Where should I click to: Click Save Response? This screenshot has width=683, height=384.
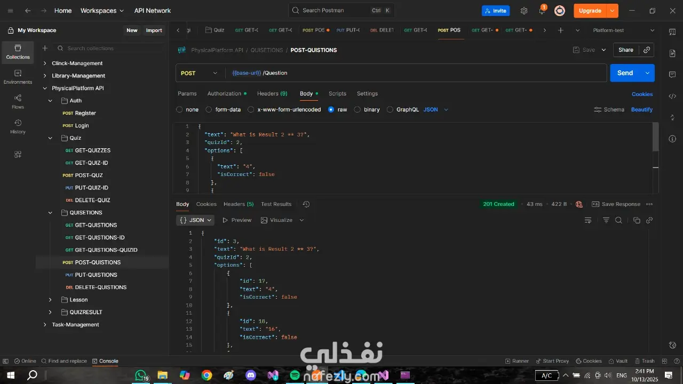coord(616,204)
